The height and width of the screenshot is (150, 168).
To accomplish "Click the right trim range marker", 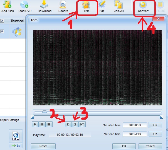I will coord(161,117).
